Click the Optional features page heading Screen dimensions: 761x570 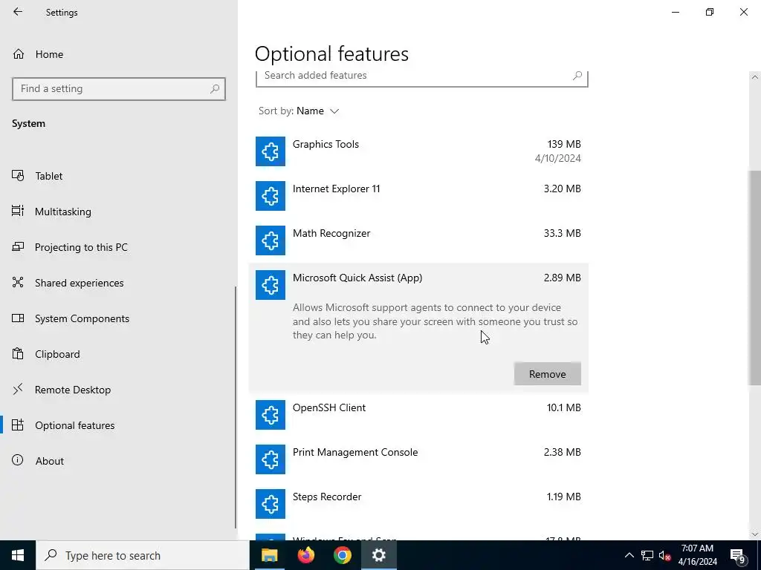click(x=332, y=53)
